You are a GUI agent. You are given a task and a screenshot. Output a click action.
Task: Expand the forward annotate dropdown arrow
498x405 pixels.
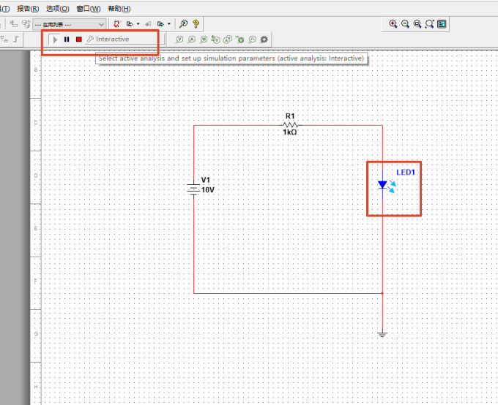[169, 24]
